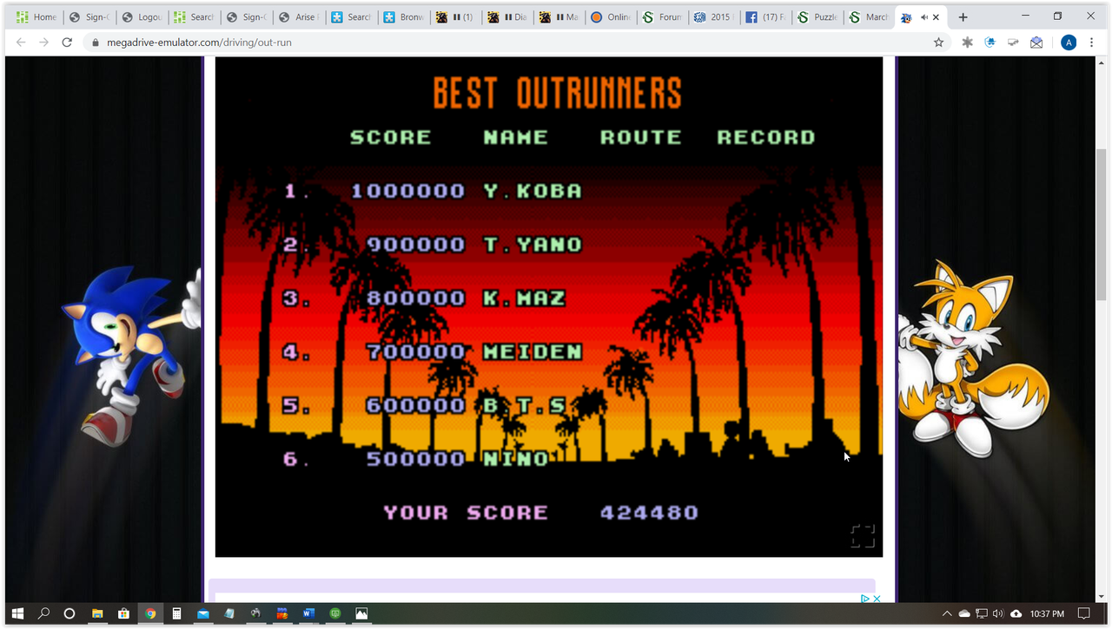The width and height of the screenshot is (1112, 629).
Task: Open the Chrome three-dot menu
Action: pos(1091,43)
